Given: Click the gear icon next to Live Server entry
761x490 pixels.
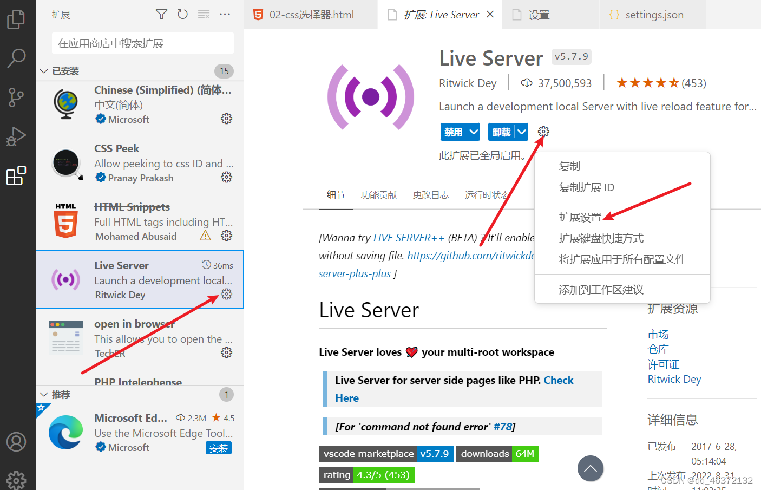Looking at the screenshot, I should pyautogui.click(x=226, y=294).
